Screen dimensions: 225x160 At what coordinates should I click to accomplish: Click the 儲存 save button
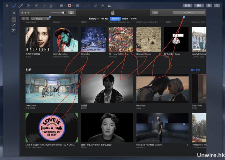click(x=199, y=6)
